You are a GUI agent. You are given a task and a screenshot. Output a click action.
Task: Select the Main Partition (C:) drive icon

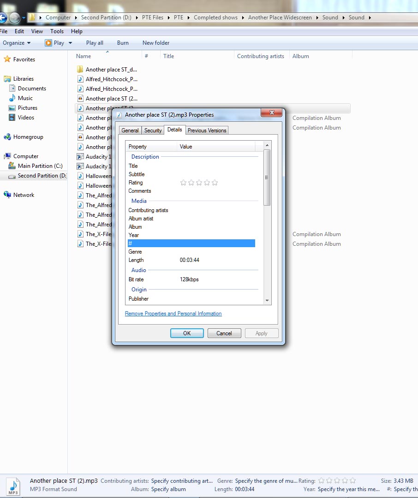click(12, 166)
